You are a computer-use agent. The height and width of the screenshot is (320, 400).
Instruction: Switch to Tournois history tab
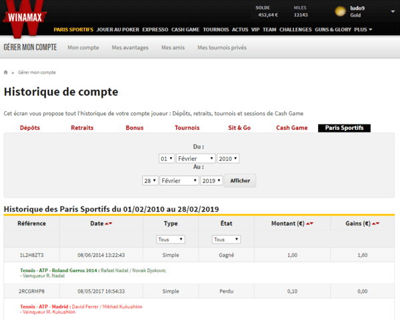187,128
